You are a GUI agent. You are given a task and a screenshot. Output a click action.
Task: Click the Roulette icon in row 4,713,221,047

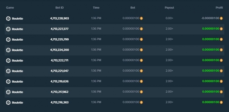pyautogui.click(x=8, y=71)
